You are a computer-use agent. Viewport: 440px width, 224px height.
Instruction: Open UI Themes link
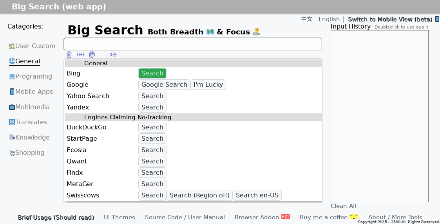click(119, 217)
